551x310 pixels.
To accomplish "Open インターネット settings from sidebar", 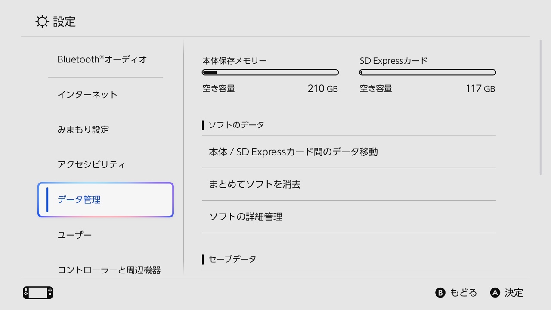I will 87,94.
